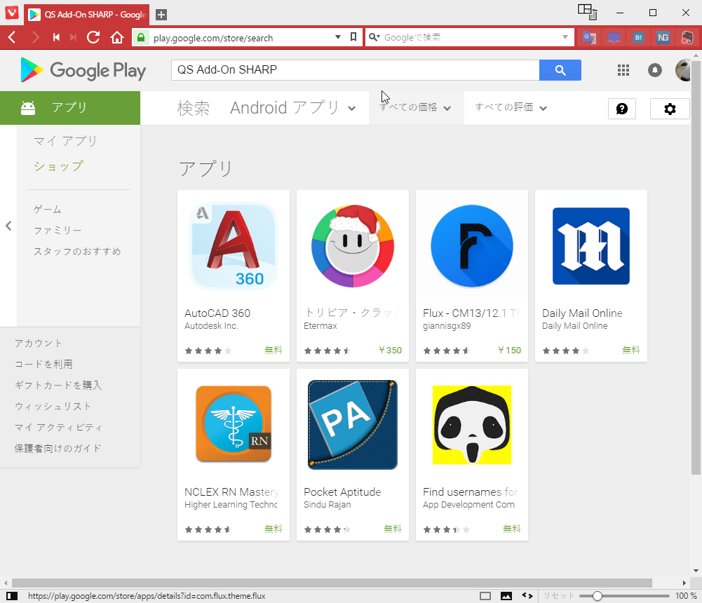
Task: Click the fast forward button
Action: (73, 37)
